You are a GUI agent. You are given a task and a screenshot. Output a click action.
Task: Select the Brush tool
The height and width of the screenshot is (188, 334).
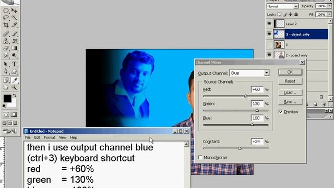coord(14,33)
